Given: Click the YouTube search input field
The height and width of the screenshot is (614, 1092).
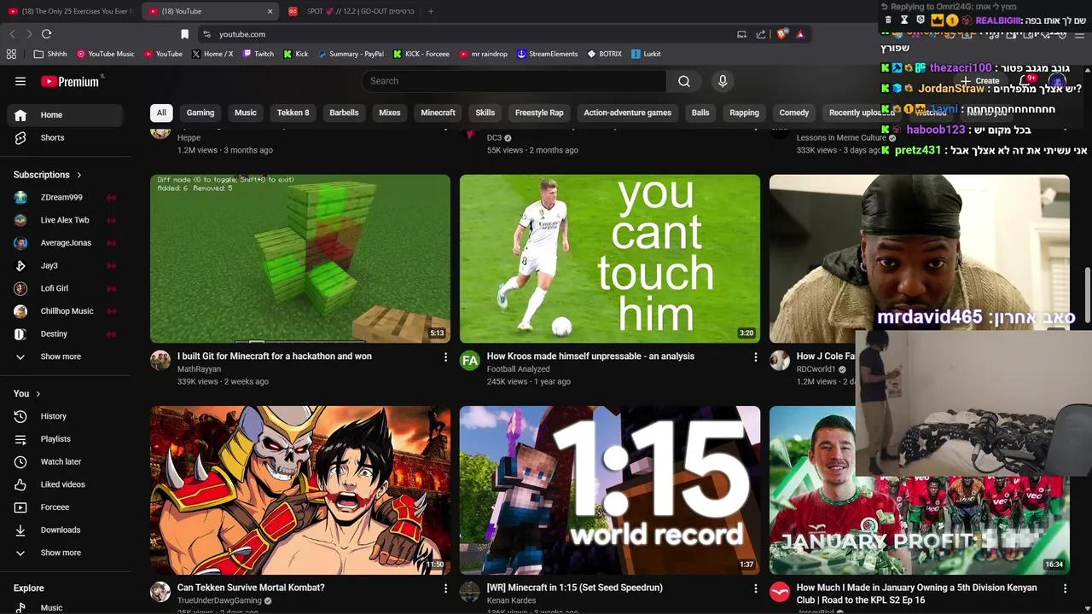Looking at the screenshot, I should [514, 81].
